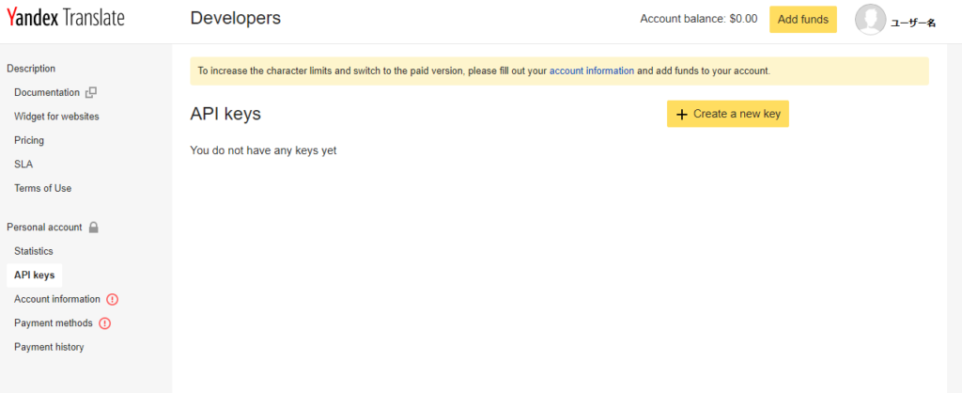The width and height of the screenshot is (962, 393).
Task: Open the Pricing page
Action: click(29, 140)
